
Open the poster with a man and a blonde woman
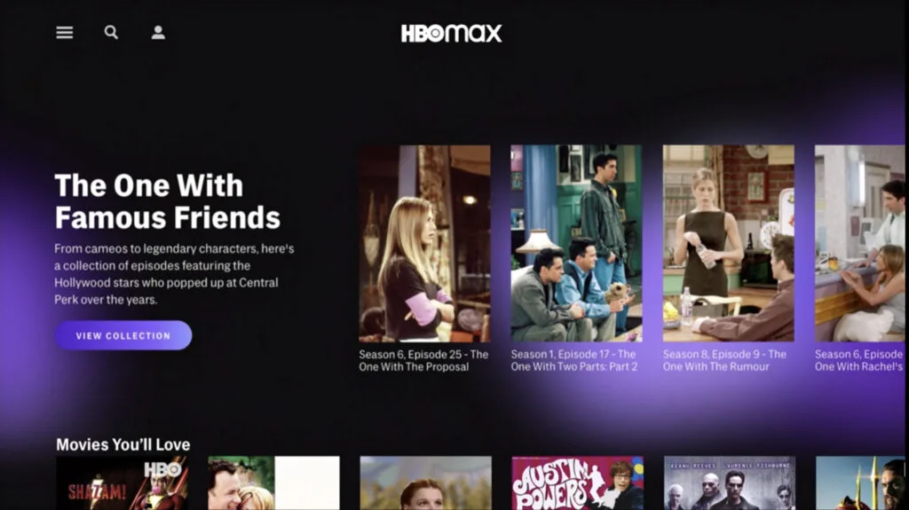click(x=273, y=483)
